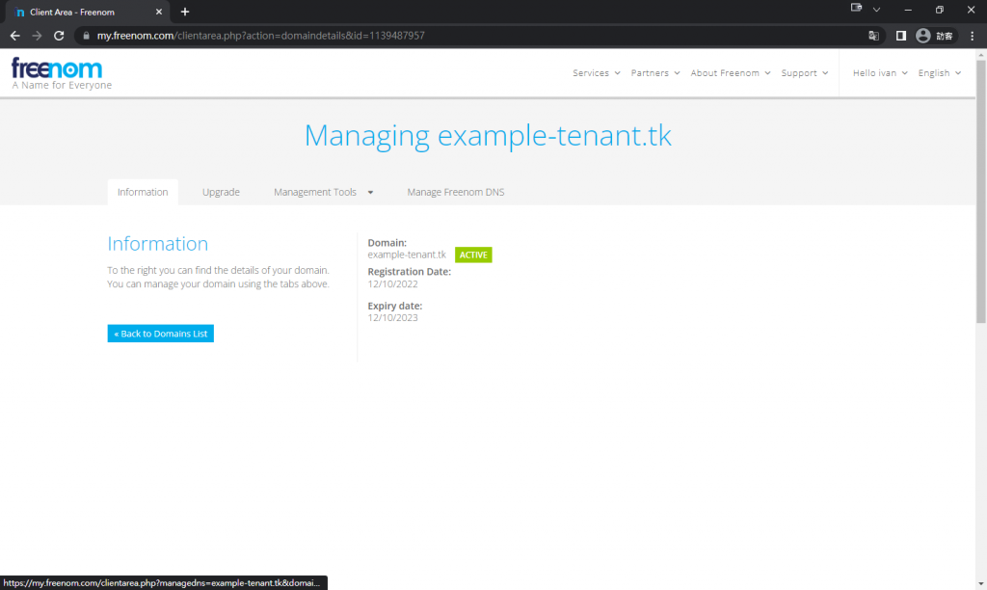
Task: Click the Client Area - Freenom browser tab
Action: (88, 12)
